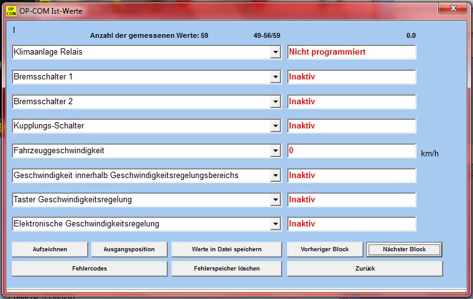Click the 'Anzahl der gemessenen Werte: 59' label

coord(149,35)
